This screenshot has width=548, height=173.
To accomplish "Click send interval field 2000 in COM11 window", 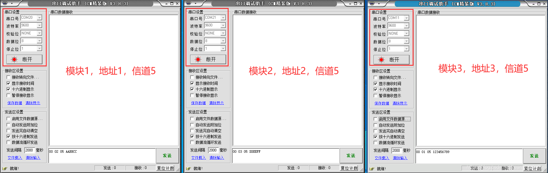I will [x=397, y=151].
